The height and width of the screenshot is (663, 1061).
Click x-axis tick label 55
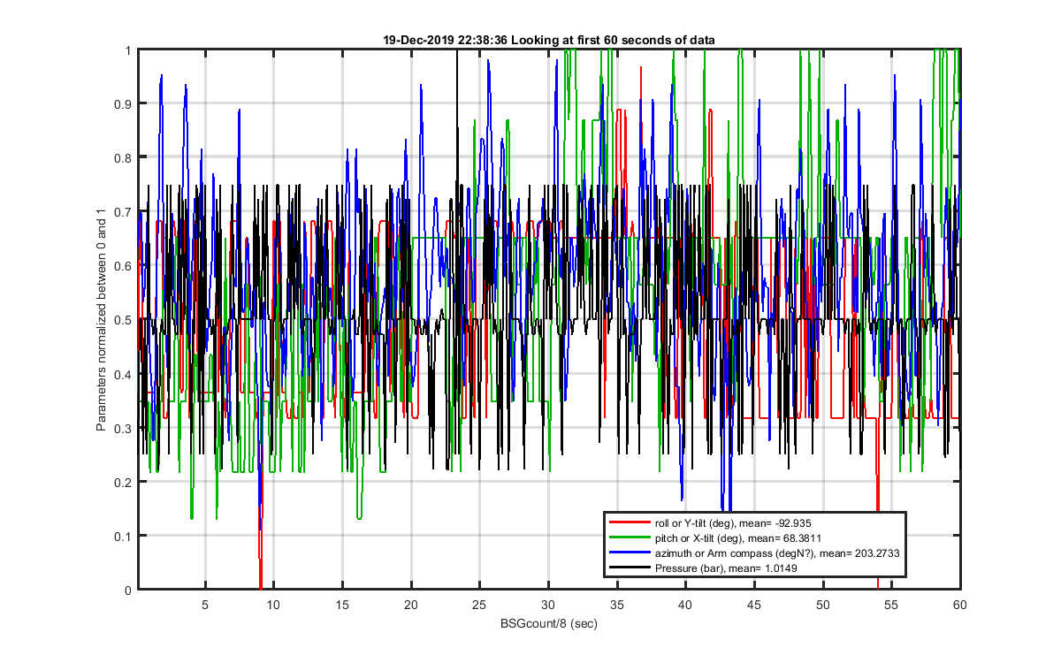point(891,605)
